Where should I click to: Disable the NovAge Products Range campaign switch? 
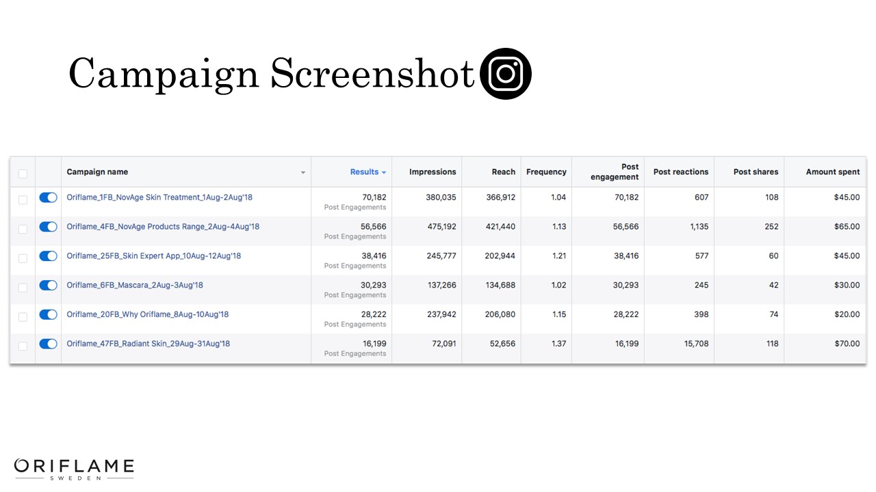(48, 227)
